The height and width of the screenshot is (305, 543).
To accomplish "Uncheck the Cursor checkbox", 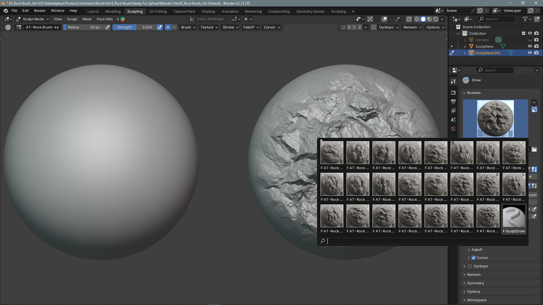I will [x=473, y=258].
